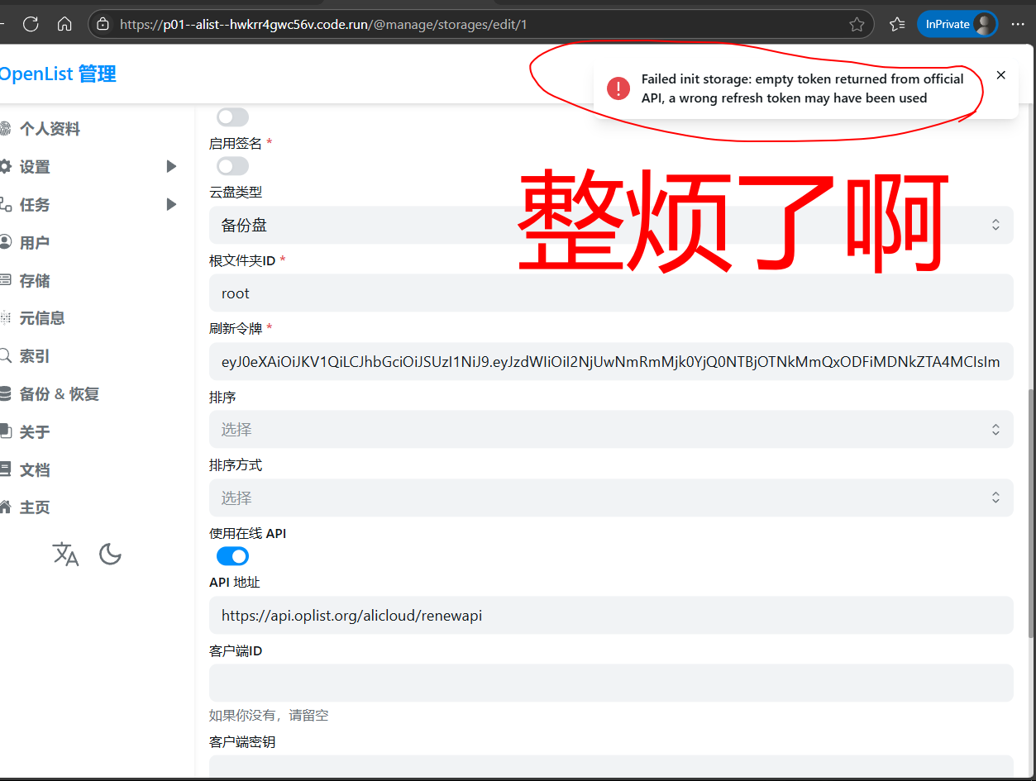Open the 排序方式 select dropdown
The width and height of the screenshot is (1036, 781).
(611, 498)
